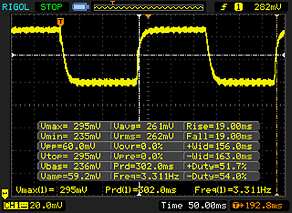Image resolution: width=292 pixels, height=213 pixels.
Task: Click the Freq(1)=3.311Hz bottom readout
Action: pos(233,190)
